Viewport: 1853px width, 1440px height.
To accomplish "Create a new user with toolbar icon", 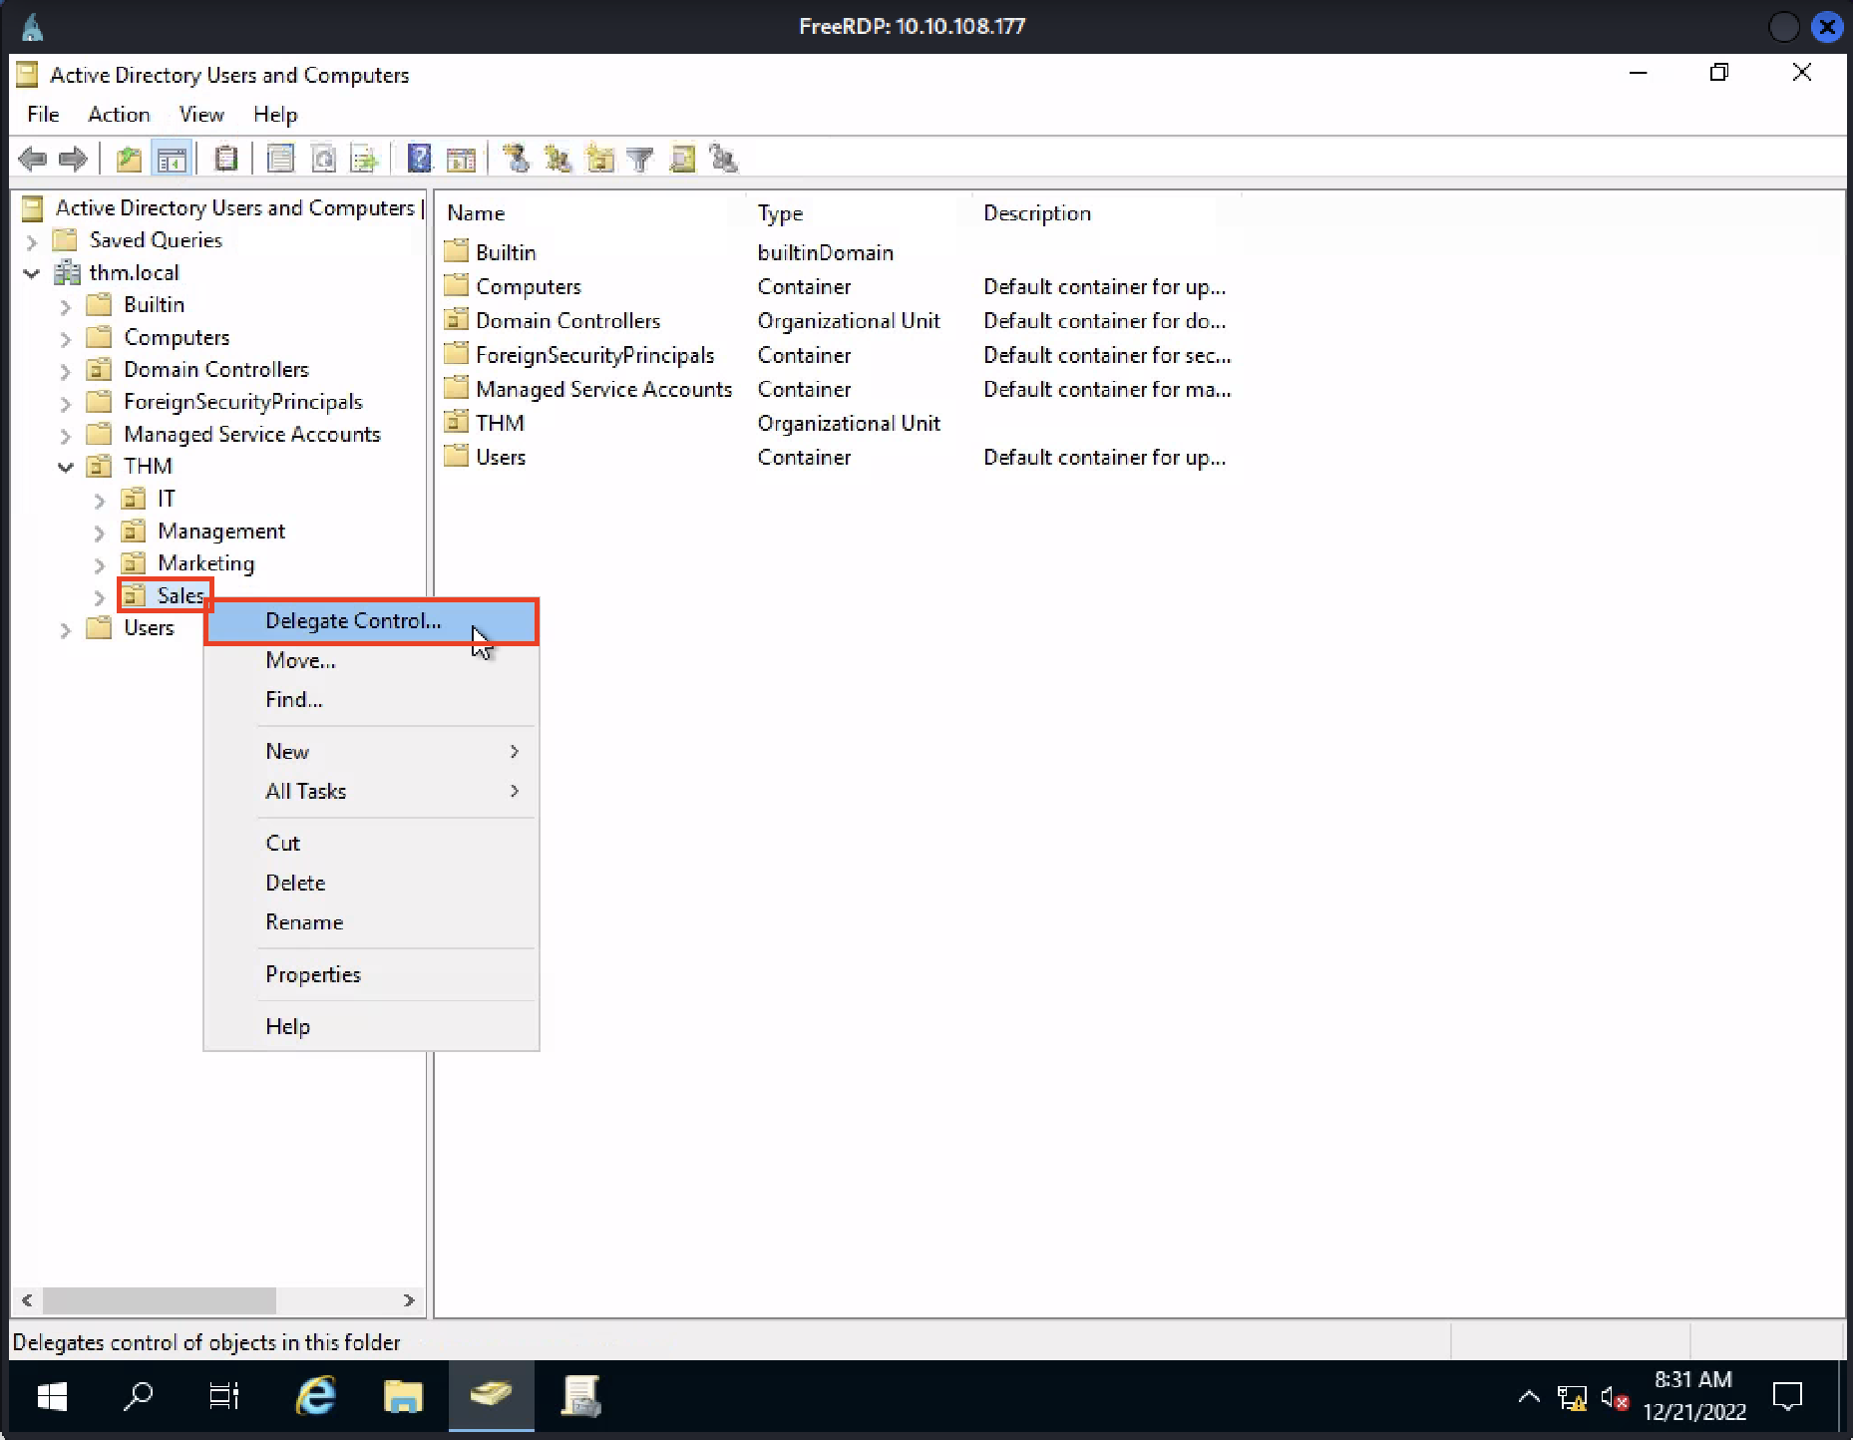I will [516, 159].
